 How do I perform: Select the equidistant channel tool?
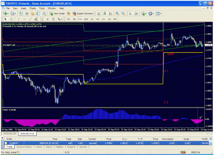pos(36,19)
